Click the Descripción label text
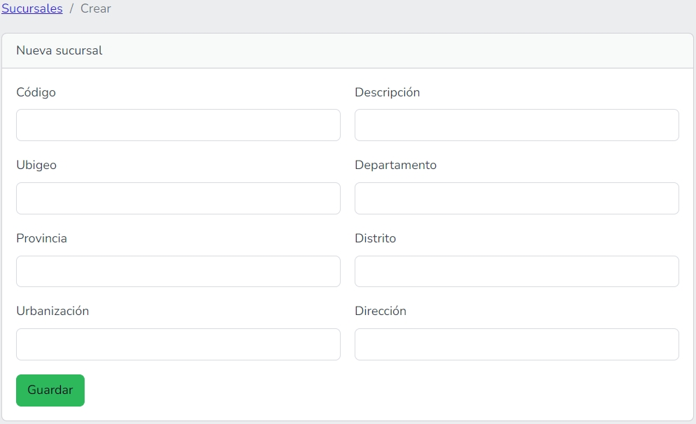 tap(387, 92)
